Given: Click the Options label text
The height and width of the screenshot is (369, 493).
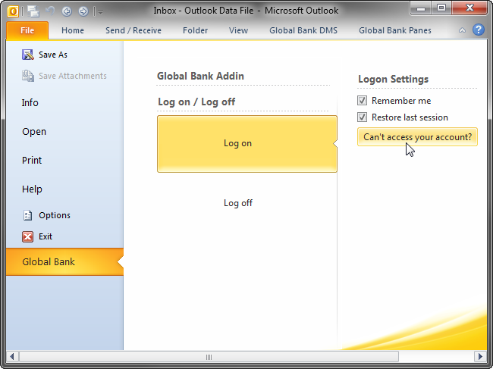Looking at the screenshot, I should (55, 215).
